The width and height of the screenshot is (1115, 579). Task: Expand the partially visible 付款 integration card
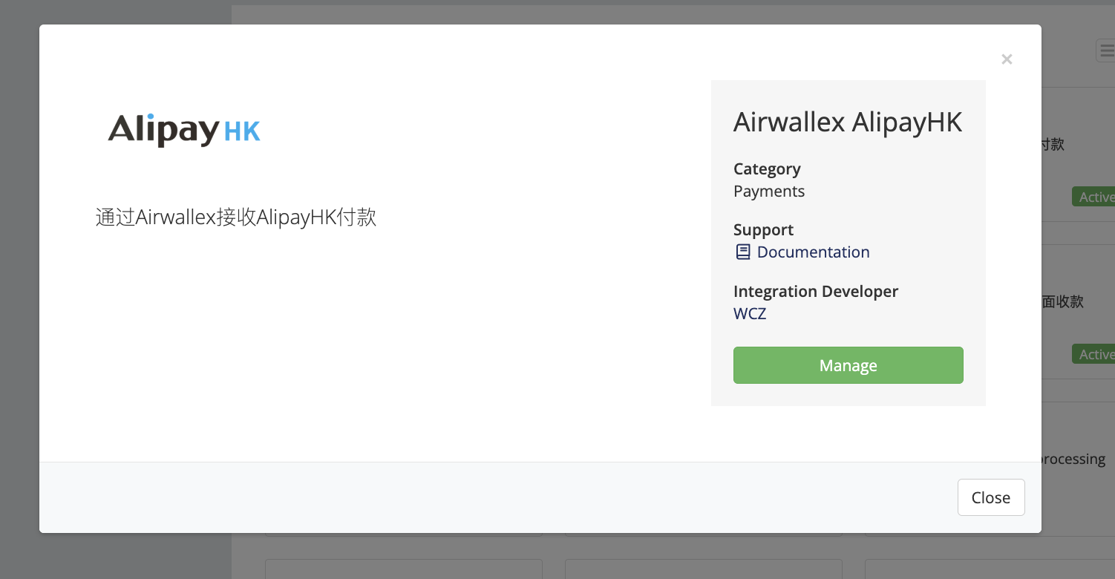pyautogui.click(x=1053, y=145)
